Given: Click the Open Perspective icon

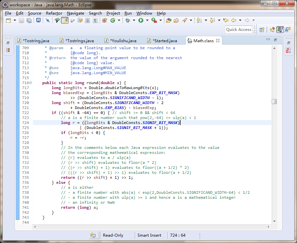Looking at the screenshot, I should tap(262, 30).
